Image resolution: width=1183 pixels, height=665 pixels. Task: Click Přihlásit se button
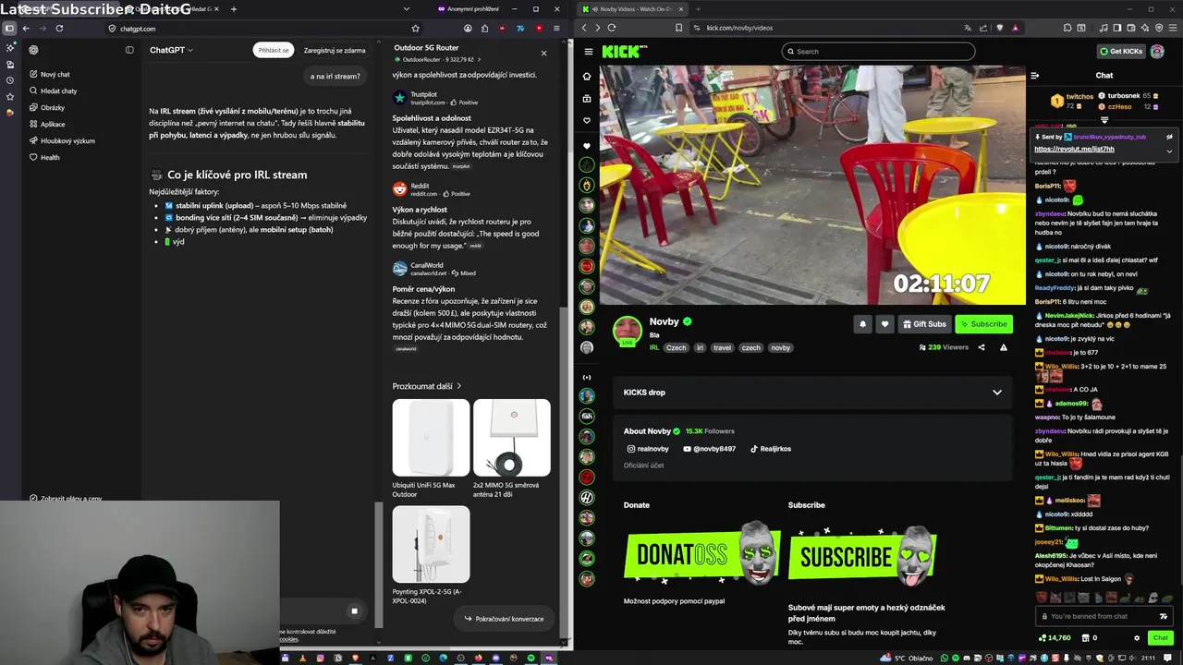click(274, 50)
